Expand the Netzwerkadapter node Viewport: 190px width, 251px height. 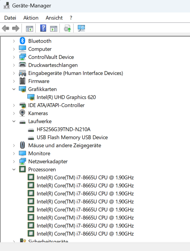click(14, 161)
